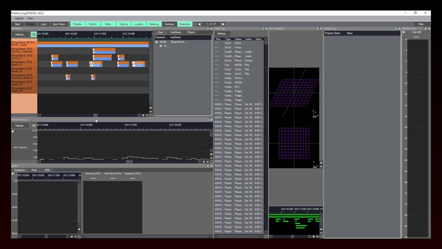Undock the Meter panel
The image size is (442, 249).
208,166
